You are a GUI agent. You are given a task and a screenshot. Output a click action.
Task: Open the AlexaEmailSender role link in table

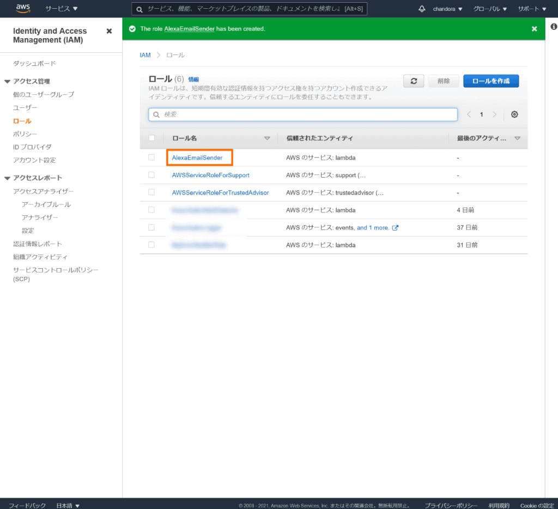[x=197, y=157]
